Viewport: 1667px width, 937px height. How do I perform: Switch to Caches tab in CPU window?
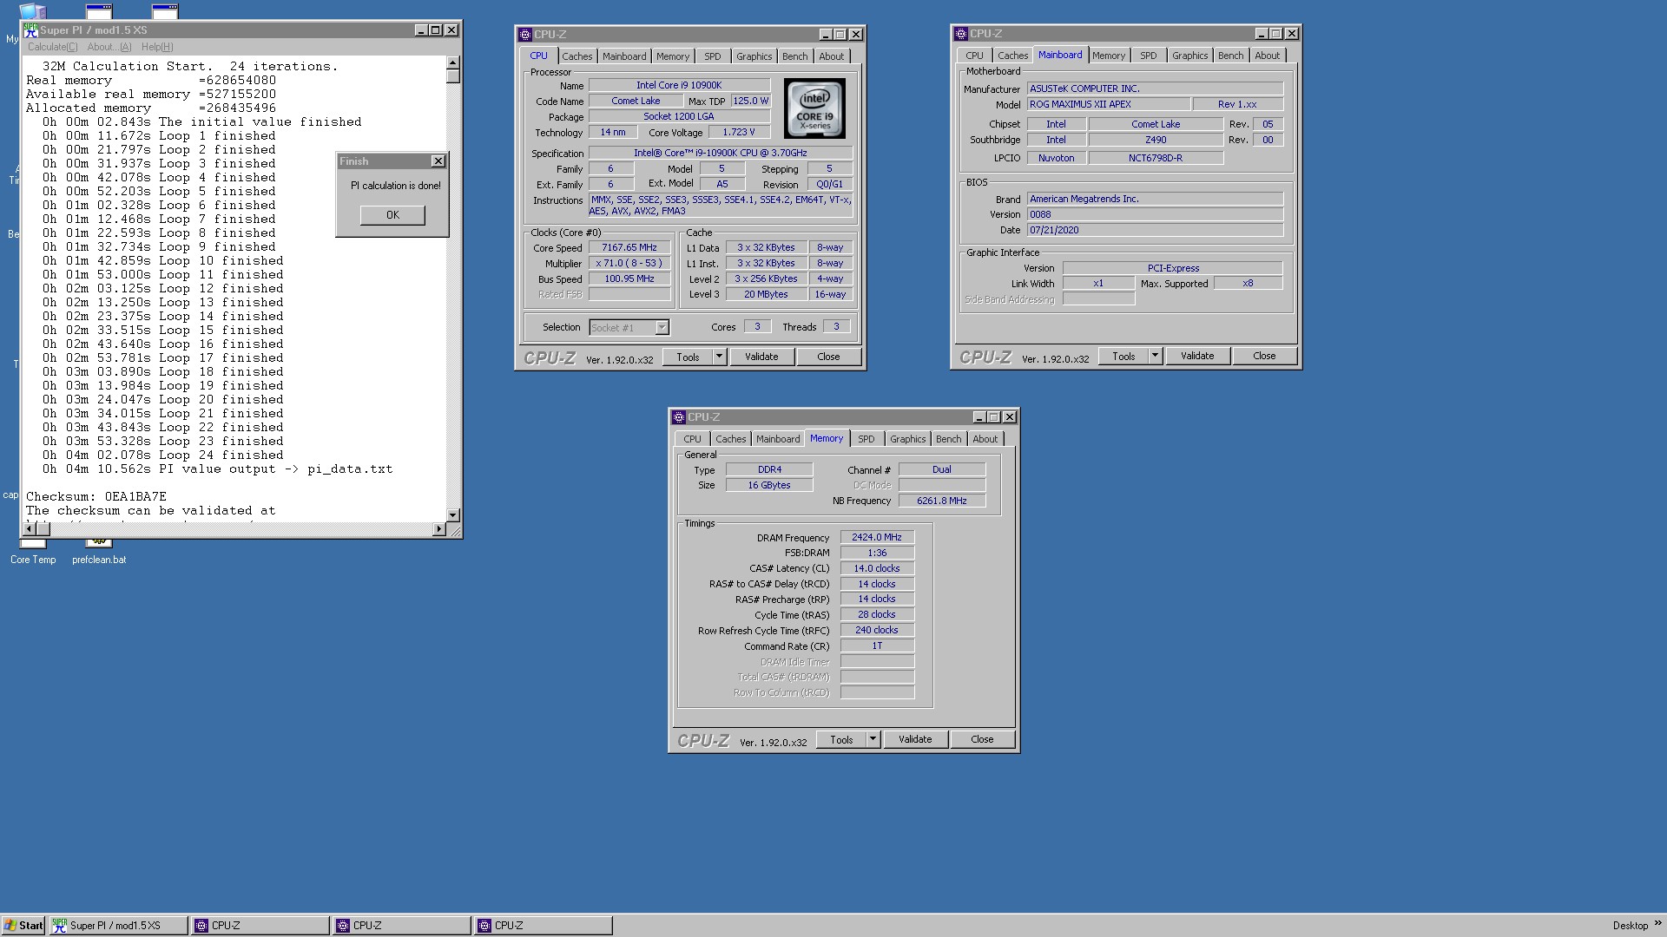577,56
